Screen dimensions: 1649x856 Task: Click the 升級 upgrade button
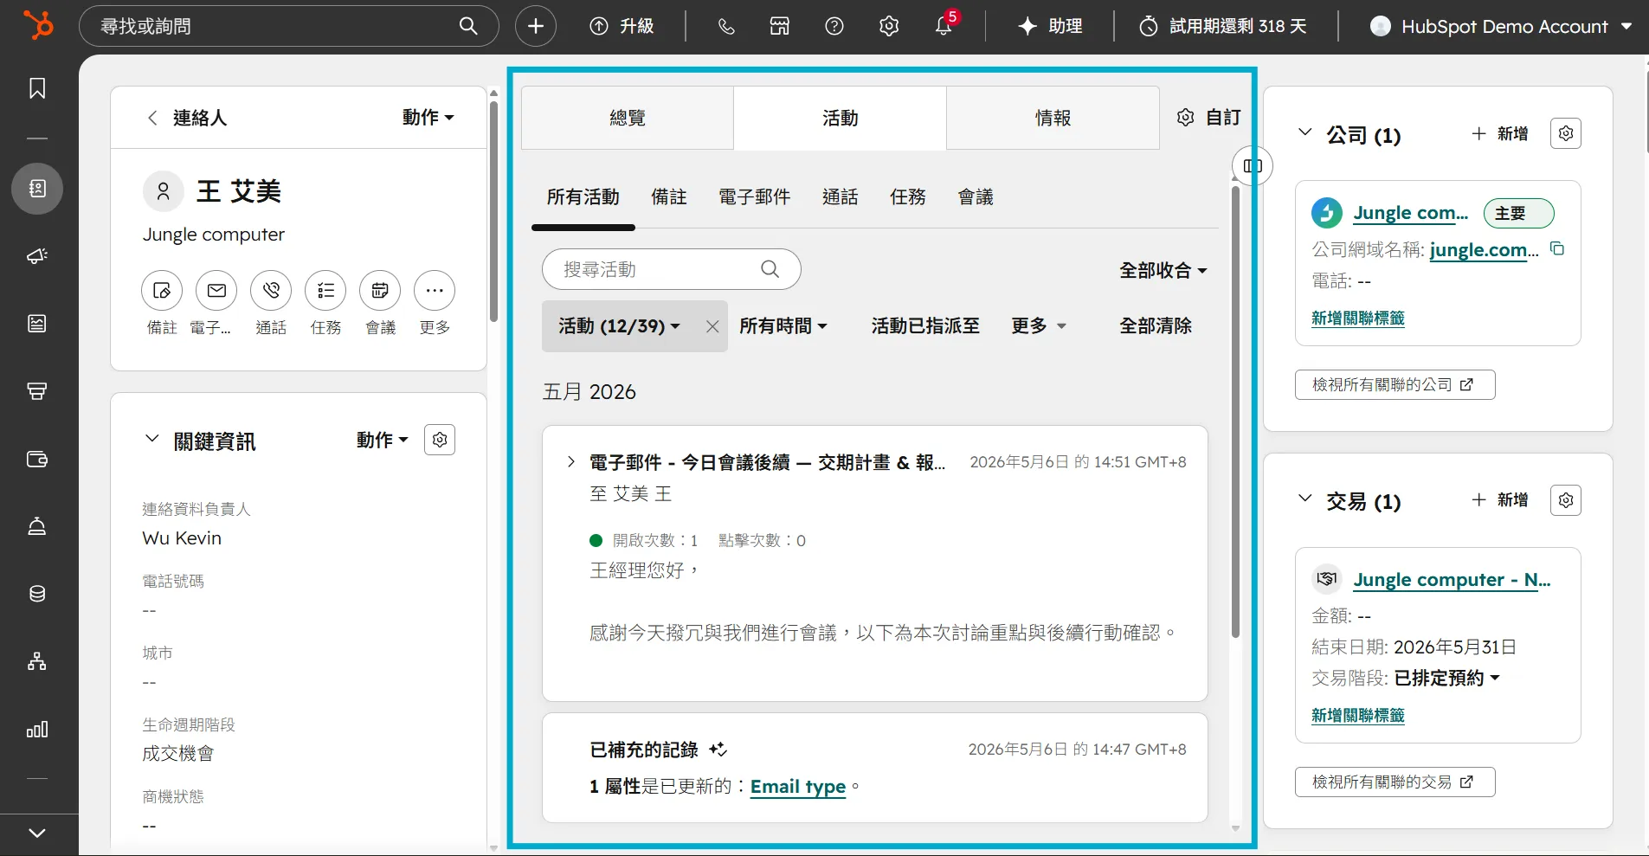coord(622,26)
